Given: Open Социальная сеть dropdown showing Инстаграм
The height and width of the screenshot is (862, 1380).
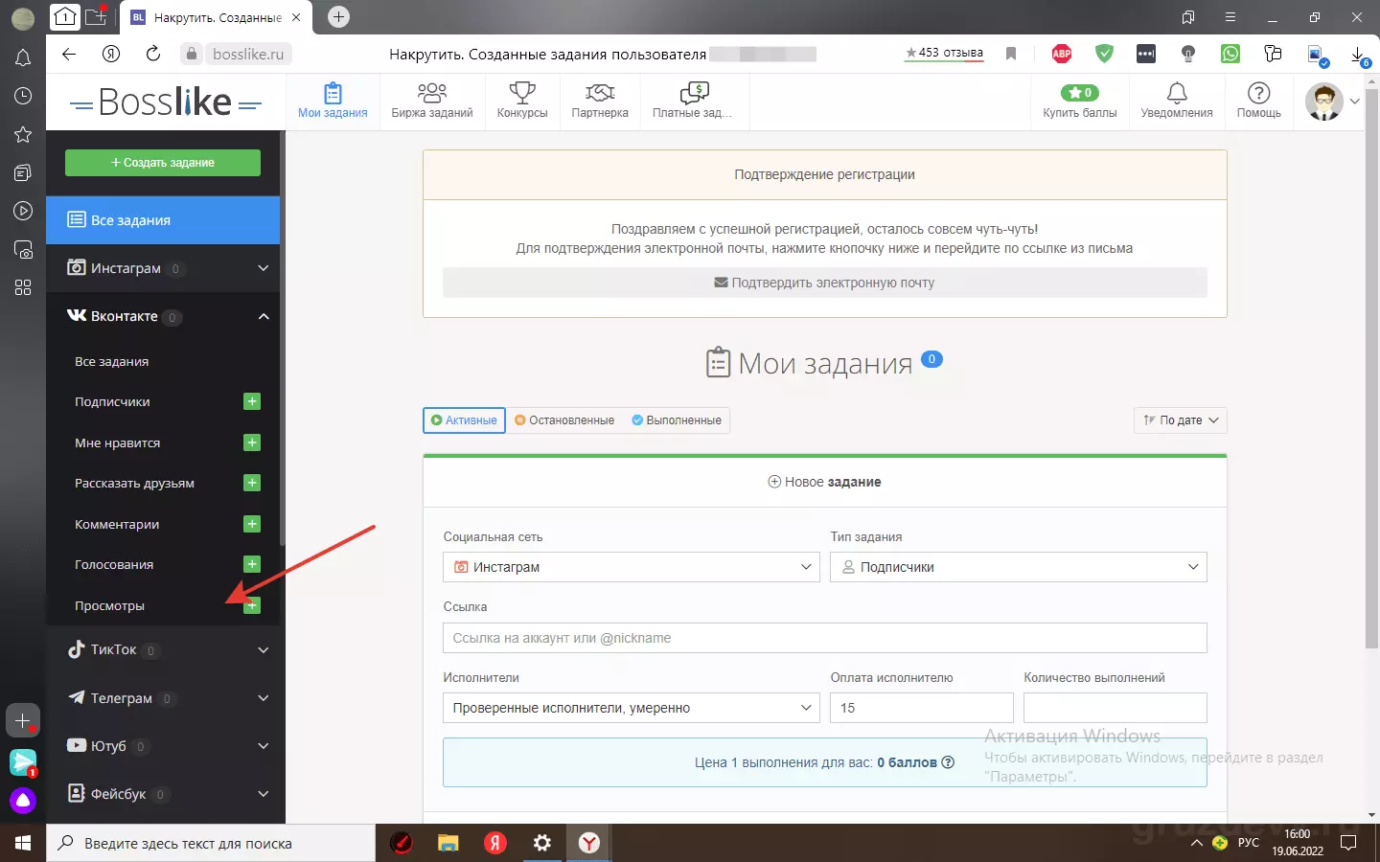Looking at the screenshot, I should 632,567.
